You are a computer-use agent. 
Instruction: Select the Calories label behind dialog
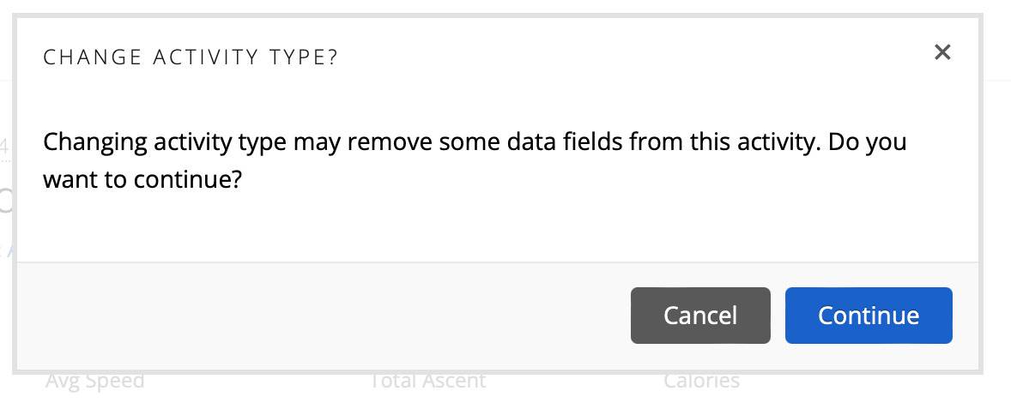701,382
